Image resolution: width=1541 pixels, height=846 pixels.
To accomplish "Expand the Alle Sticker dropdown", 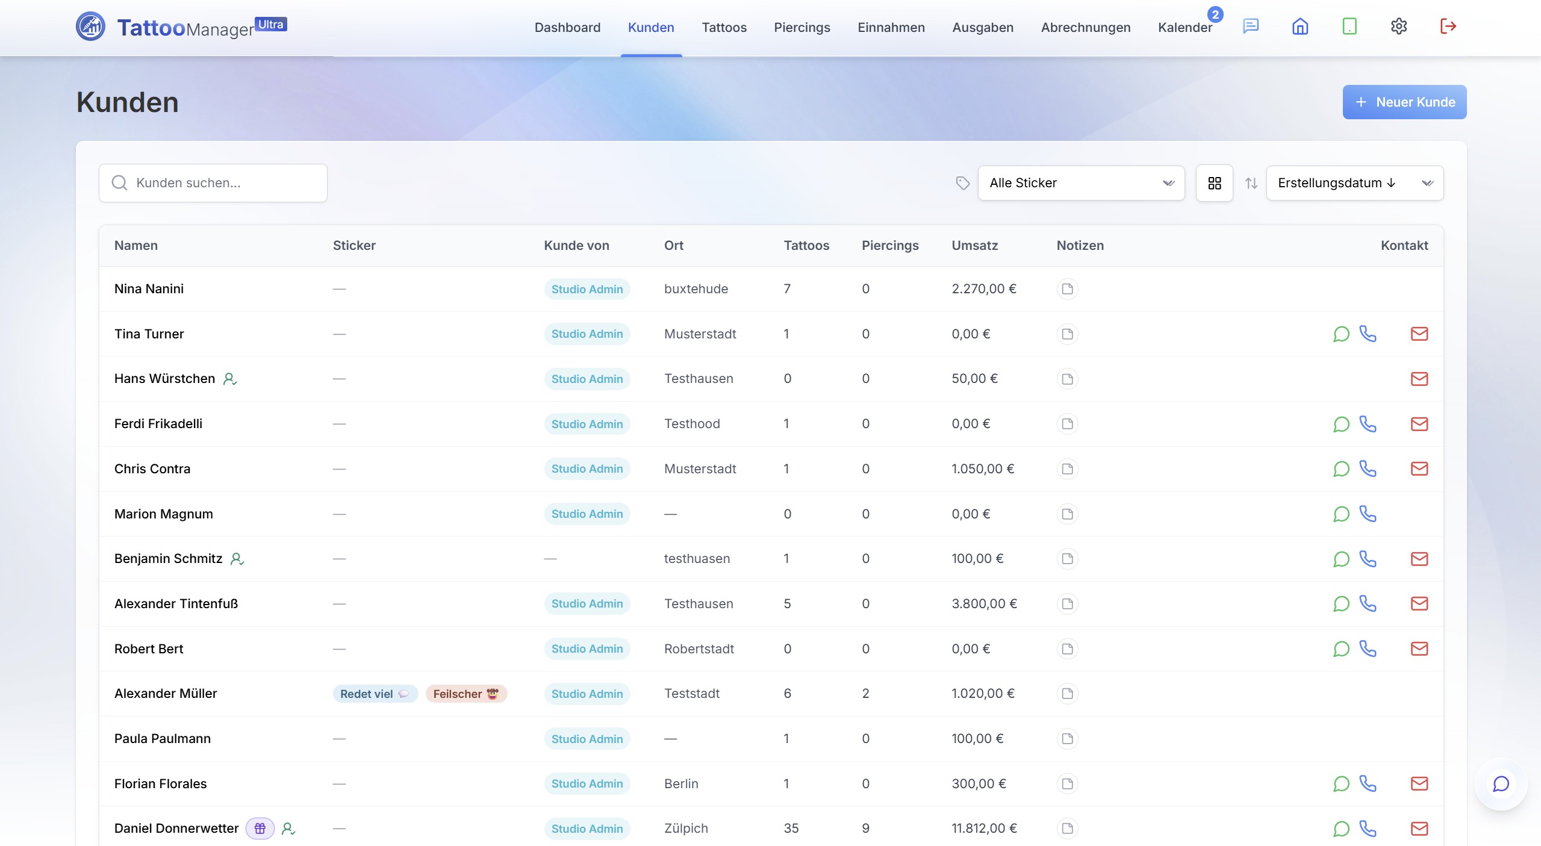I will pos(1081,183).
